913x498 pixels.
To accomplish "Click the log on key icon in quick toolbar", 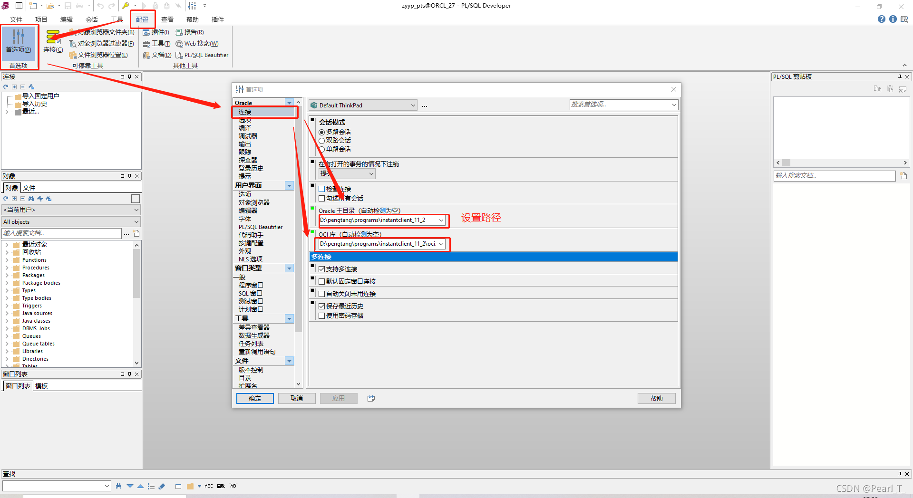I will click(x=126, y=6).
